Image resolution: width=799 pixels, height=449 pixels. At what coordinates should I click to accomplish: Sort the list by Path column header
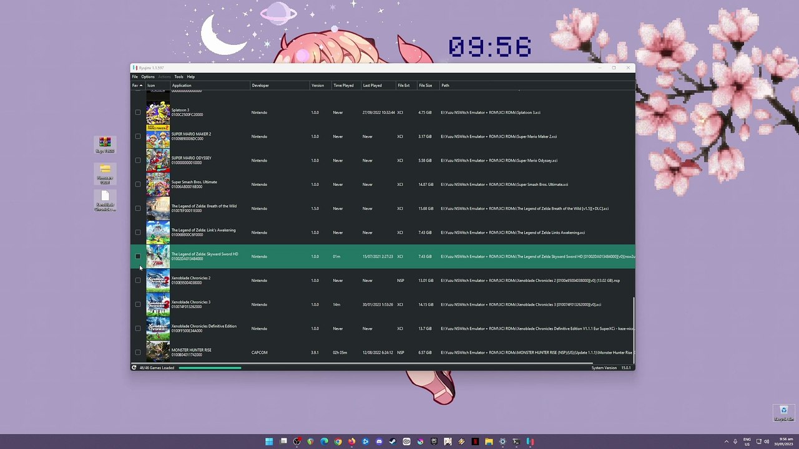point(537,85)
